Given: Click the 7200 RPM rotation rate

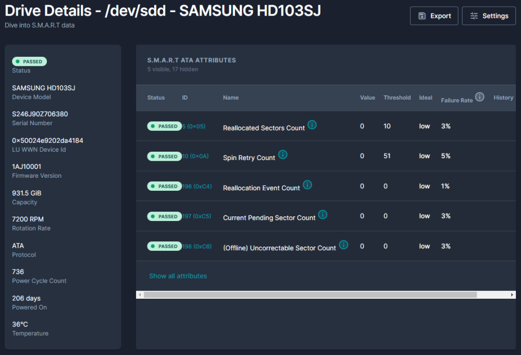Looking at the screenshot, I should [x=28, y=219].
